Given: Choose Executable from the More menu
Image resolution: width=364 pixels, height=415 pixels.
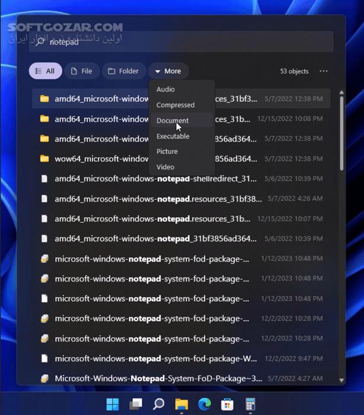Looking at the screenshot, I should coord(182,136).
